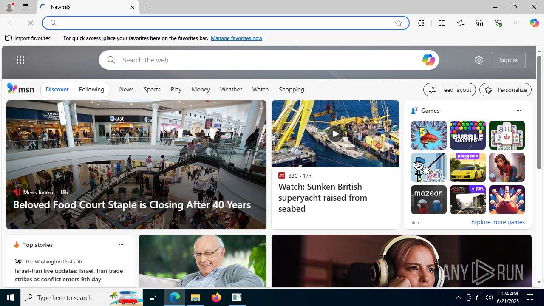
Task: Show hidden system tray icons
Action: pos(458,297)
